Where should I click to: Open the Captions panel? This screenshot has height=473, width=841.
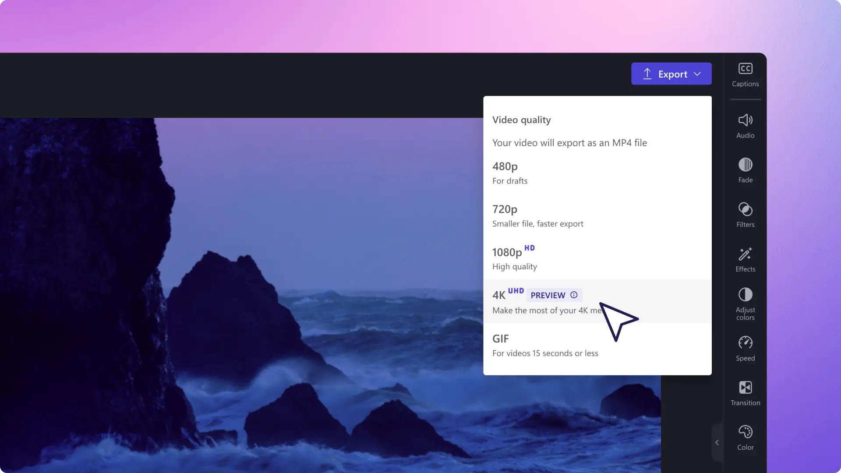pos(745,73)
